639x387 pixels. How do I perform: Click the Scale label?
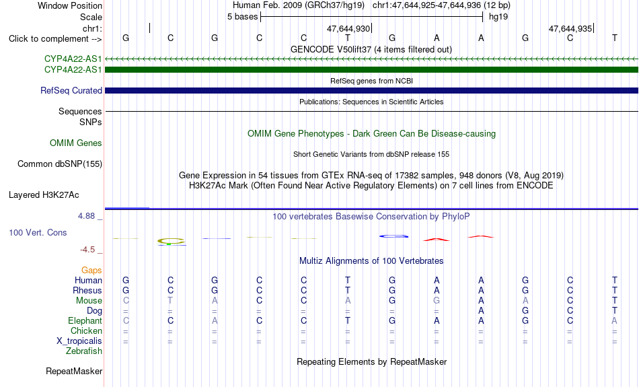[x=91, y=17]
